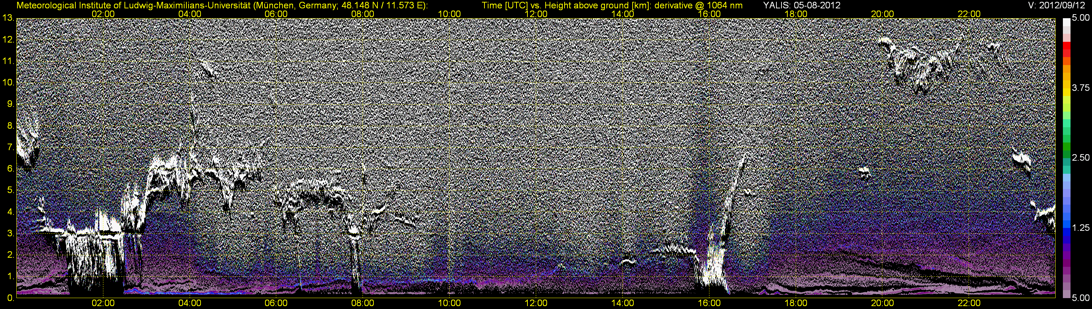
Task: Select the 12 km height axis label
Action: (8, 40)
